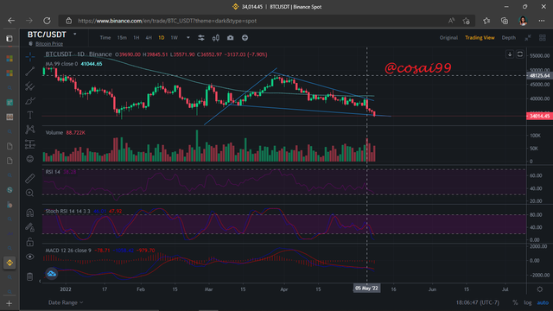Open the browser profile avatar

click(x=523, y=21)
